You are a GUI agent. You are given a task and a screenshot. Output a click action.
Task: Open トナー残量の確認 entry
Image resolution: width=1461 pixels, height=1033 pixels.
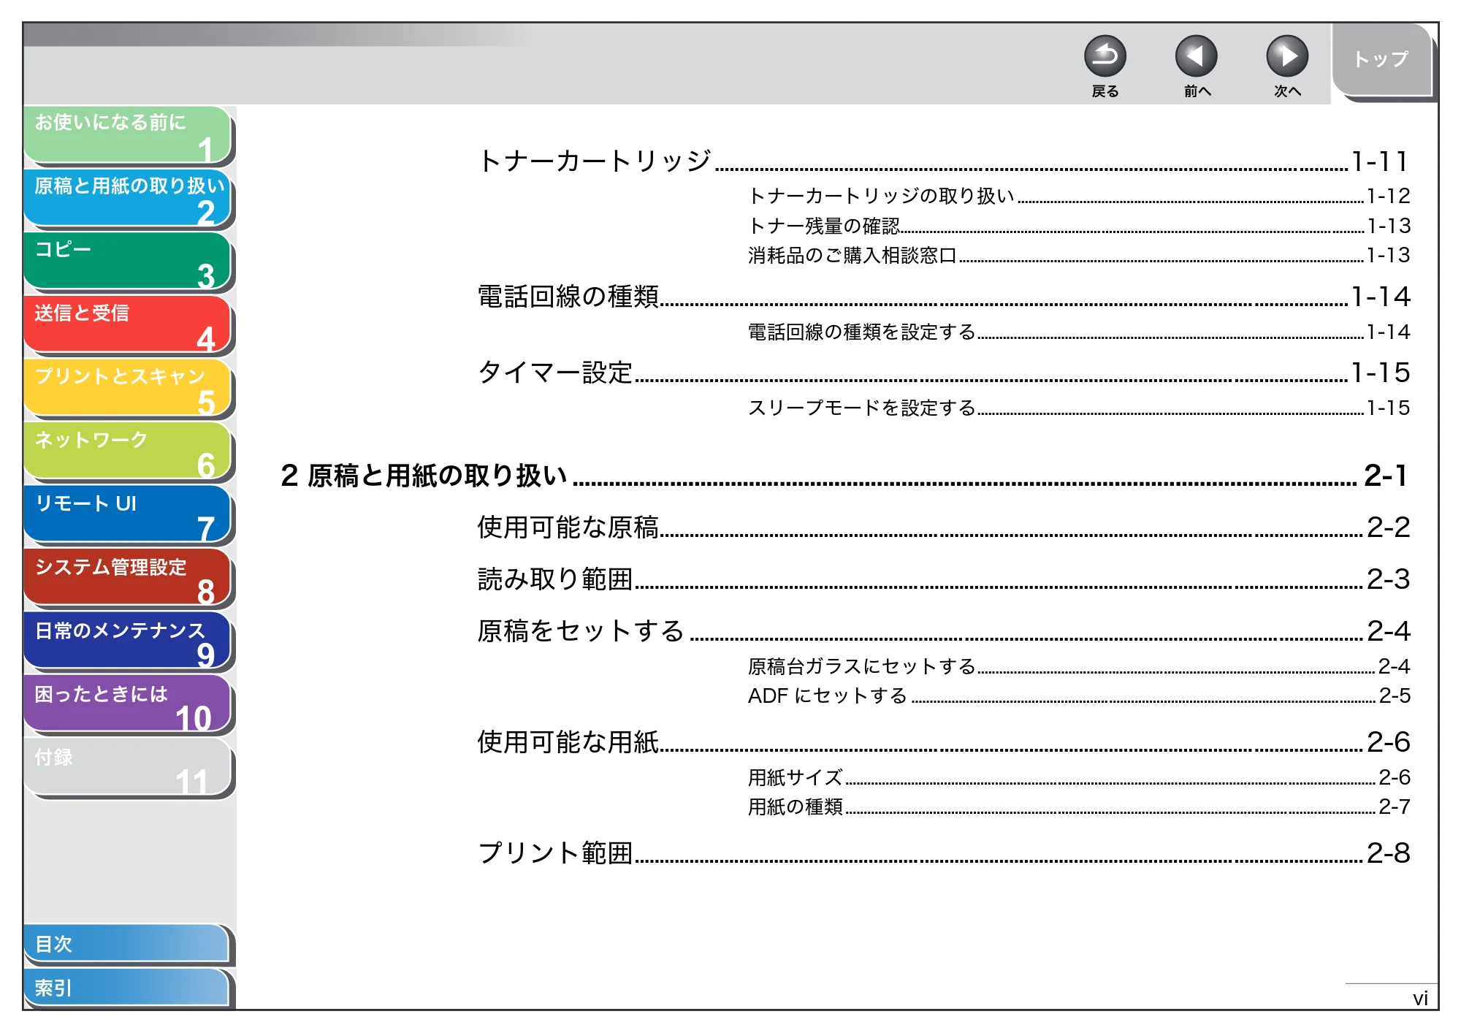point(1079,226)
